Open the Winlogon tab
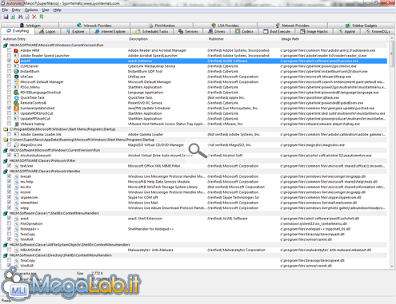This screenshot has width=396, height=304. [x=30, y=26]
